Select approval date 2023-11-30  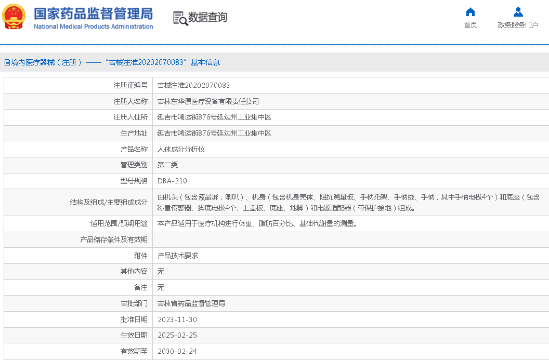point(177,320)
